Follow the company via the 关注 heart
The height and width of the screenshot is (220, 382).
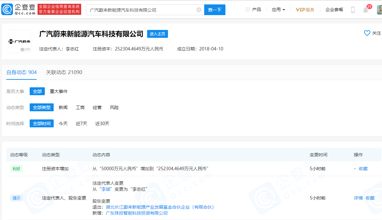[367, 33]
